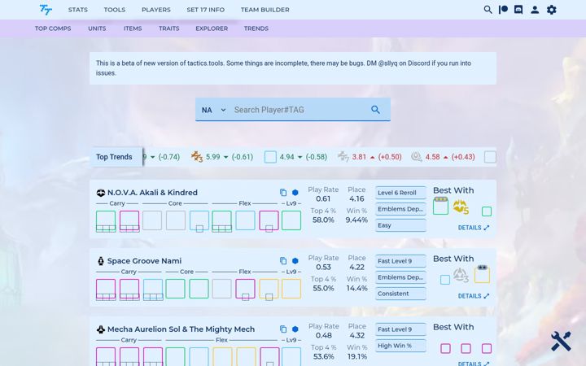Click the Consistent tag

coord(400,294)
